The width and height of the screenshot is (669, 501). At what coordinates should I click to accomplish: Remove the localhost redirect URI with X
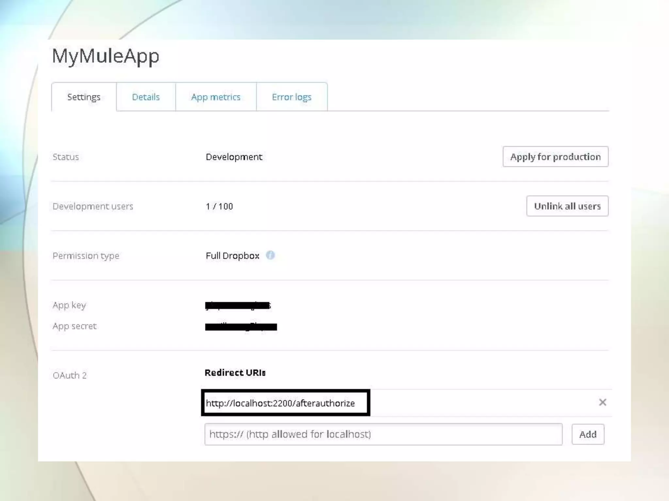coord(602,402)
